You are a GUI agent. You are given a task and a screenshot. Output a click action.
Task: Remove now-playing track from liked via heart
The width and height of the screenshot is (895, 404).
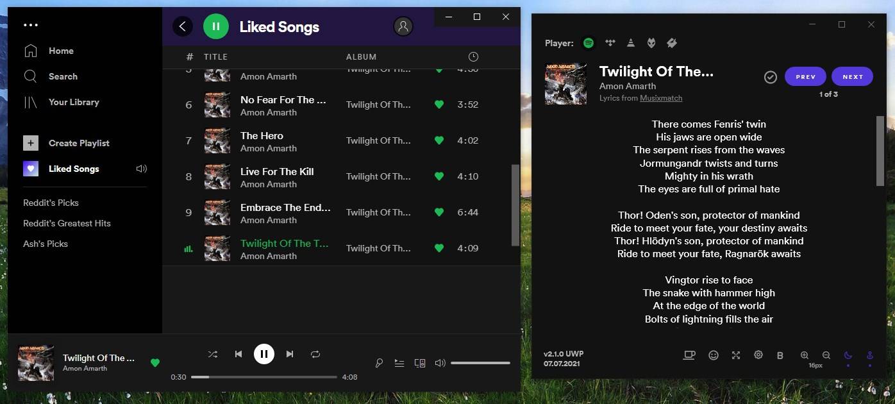pos(155,363)
